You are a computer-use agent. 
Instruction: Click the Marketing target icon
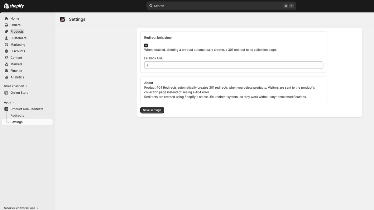pyautogui.click(x=6, y=44)
